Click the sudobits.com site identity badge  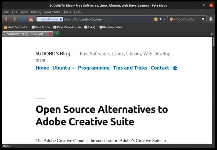click(x=50, y=19)
